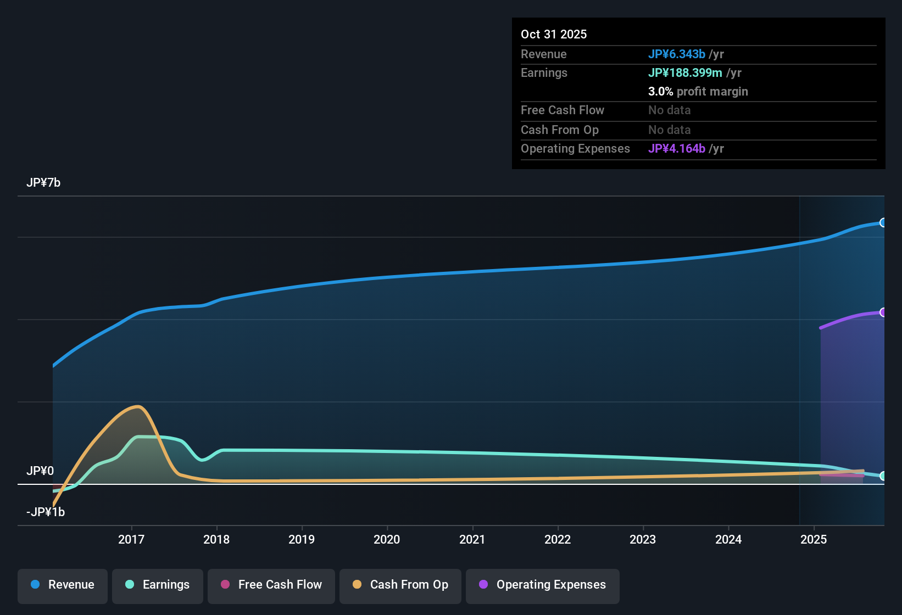The width and height of the screenshot is (902, 615).
Task: Expand the Operating Expenses legend item
Action: pos(542,585)
